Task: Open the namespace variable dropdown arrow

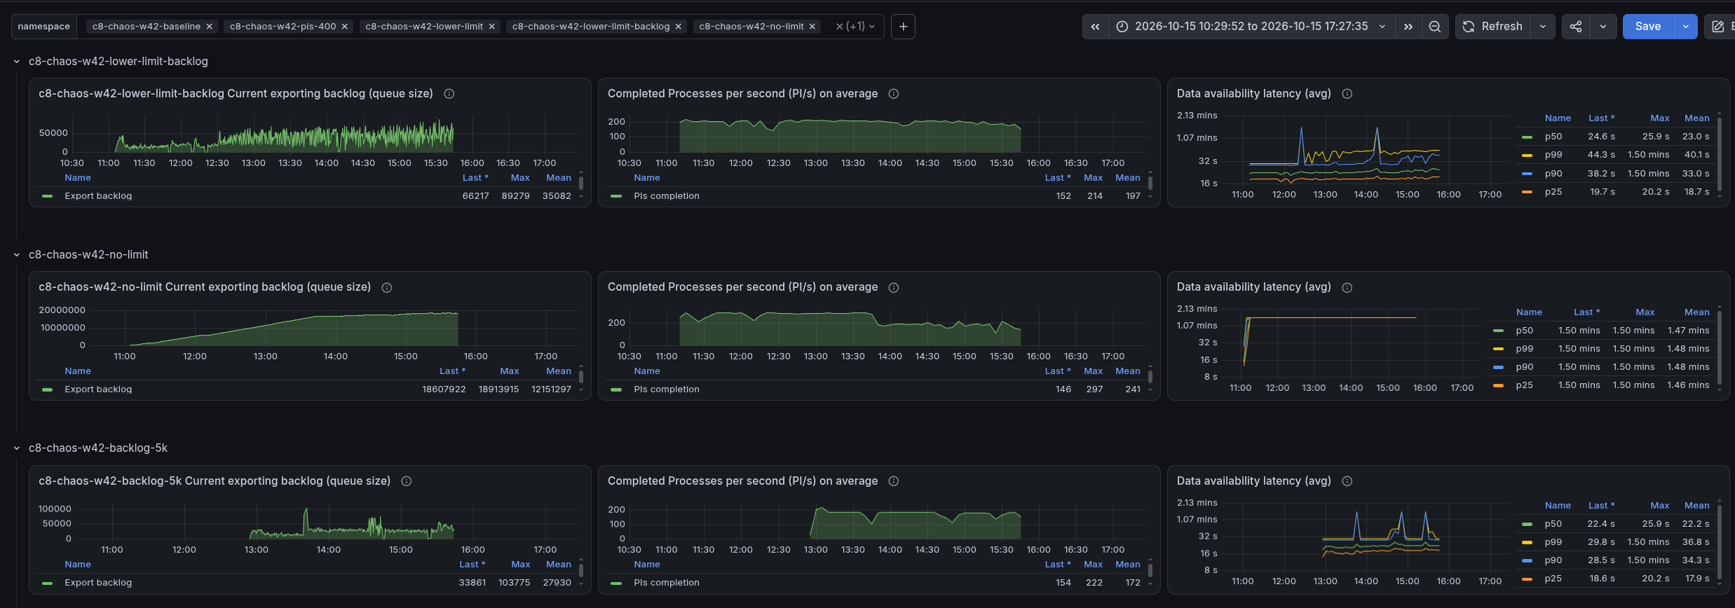Action: click(872, 27)
